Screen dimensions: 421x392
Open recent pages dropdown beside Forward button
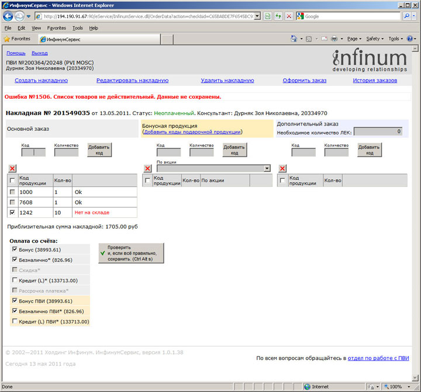(x=29, y=16)
